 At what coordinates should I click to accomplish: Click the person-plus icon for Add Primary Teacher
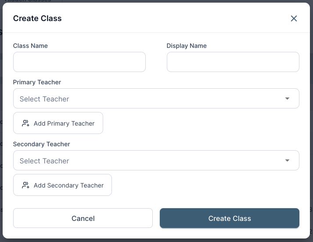[26, 123]
